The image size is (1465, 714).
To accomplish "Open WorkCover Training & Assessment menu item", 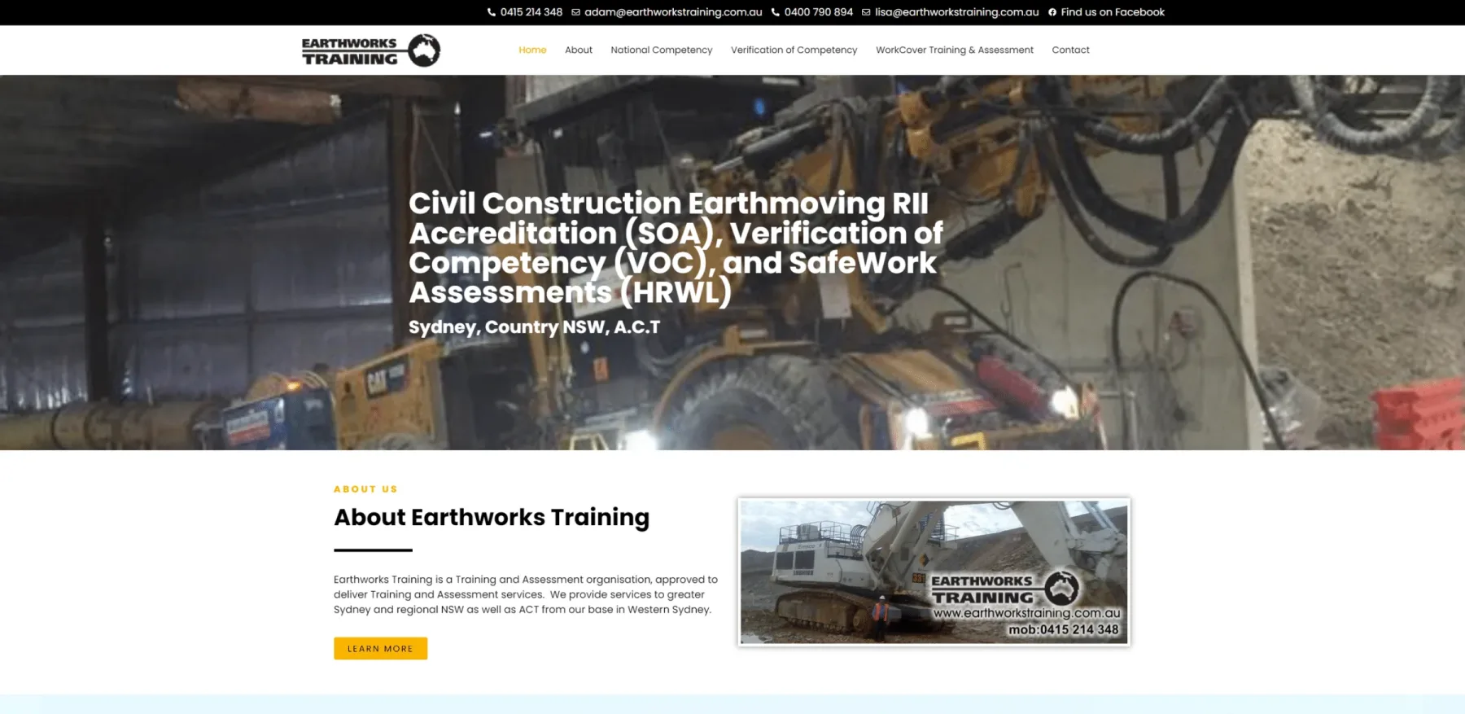I will click(955, 50).
